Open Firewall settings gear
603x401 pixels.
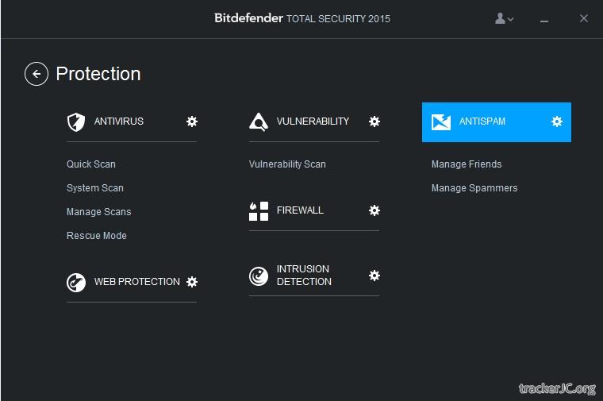click(374, 210)
